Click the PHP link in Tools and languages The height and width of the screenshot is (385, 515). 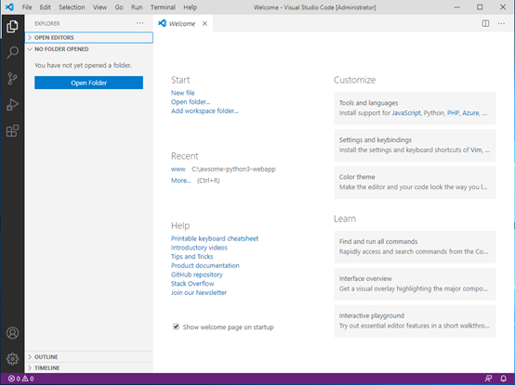pos(453,113)
